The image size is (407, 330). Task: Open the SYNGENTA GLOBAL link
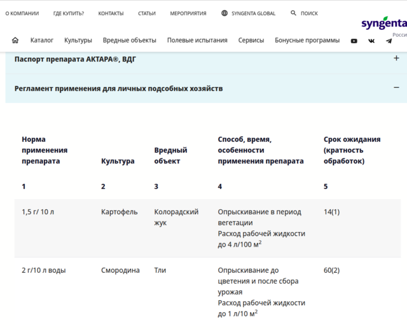click(x=253, y=13)
